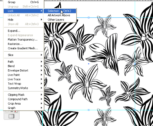
Task: Click the screen mode button below the menu
Action: (x=11, y=116)
